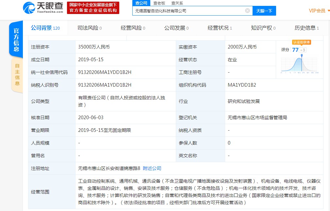The image size is (330, 211).
Task: Switch to the 查关系 search tab
Action: pyautogui.click(x=177, y=3)
